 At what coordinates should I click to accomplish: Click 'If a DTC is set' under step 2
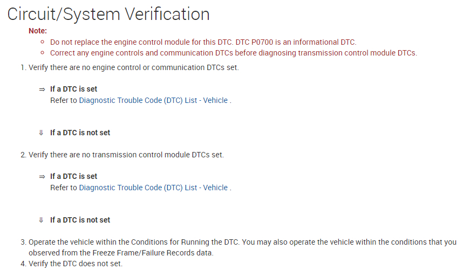[73, 176]
